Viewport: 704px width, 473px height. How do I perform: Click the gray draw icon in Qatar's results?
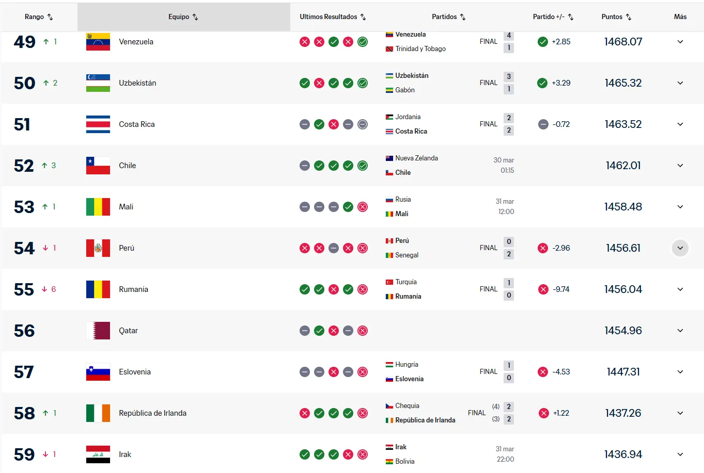point(304,331)
